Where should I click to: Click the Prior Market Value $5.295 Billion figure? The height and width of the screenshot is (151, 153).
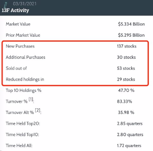tap(131, 35)
